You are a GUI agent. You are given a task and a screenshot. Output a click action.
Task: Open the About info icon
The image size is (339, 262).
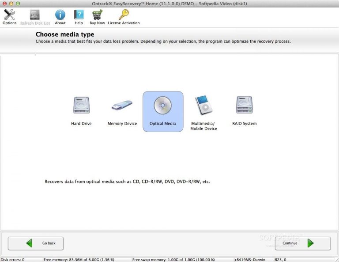pyautogui.click(x=60, y=15)
